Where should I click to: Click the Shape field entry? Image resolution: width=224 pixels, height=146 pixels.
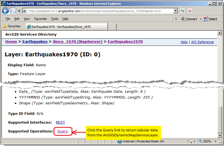tap(67, 103)
